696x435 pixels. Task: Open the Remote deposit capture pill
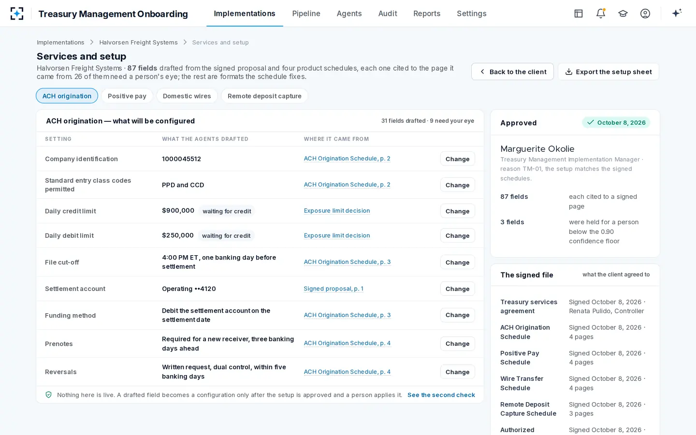[x=264, y=96]
